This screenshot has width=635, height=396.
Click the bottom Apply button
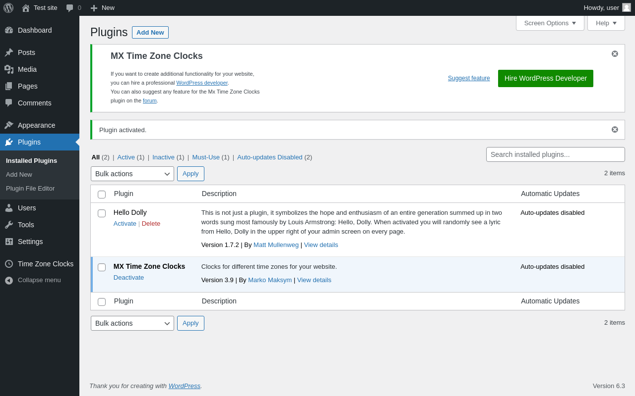pos(190,323)
